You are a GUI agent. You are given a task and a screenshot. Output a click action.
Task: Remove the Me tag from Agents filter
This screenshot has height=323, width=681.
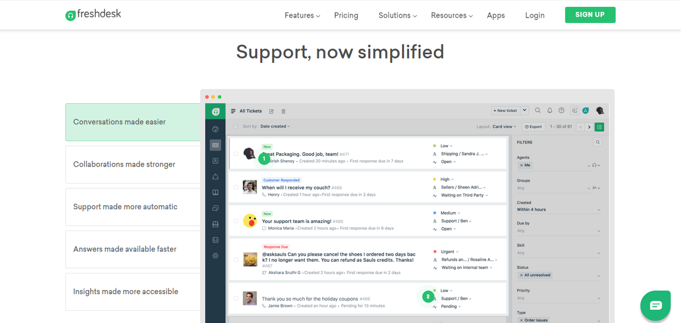click(x=521, y=165)
